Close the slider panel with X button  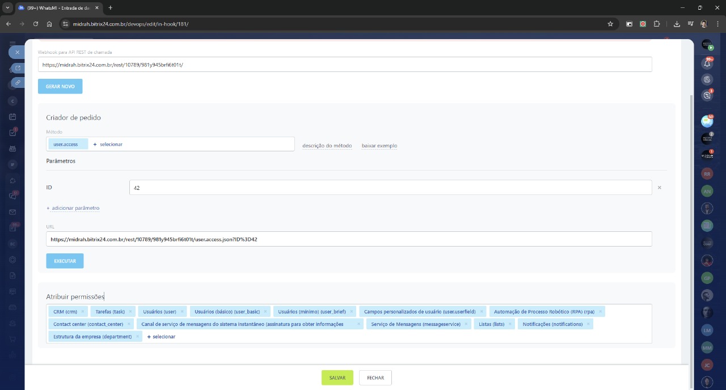coord(17,52)
